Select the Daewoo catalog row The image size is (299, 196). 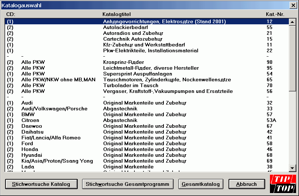pos(147,126)
